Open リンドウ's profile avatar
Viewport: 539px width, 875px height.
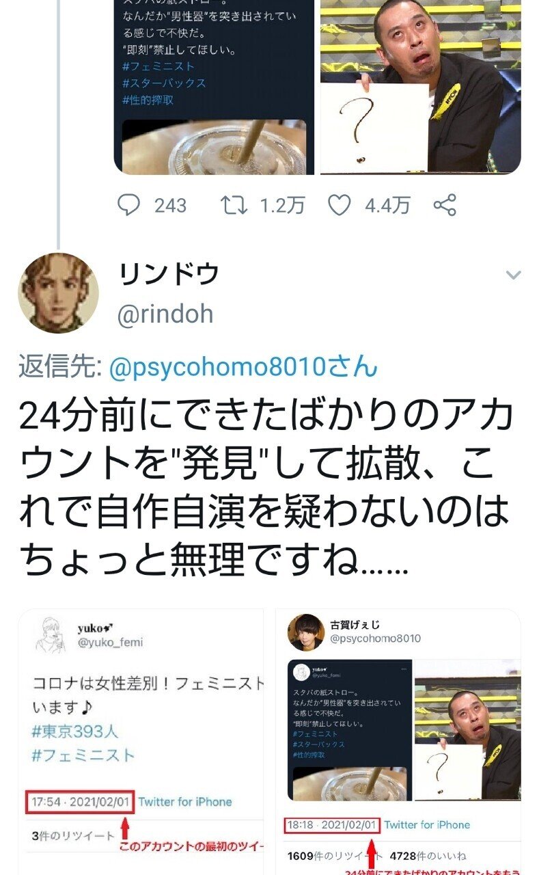(58, 293)
